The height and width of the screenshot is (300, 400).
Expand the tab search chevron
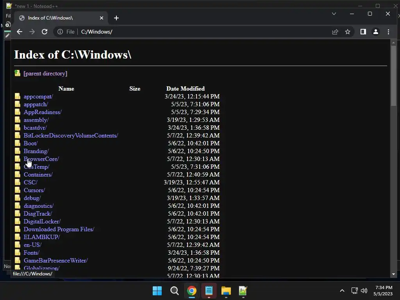[334, 14]
